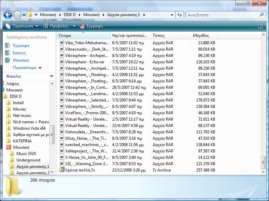
Task: Select the KATEPINA folder
Action: (22, 141)
